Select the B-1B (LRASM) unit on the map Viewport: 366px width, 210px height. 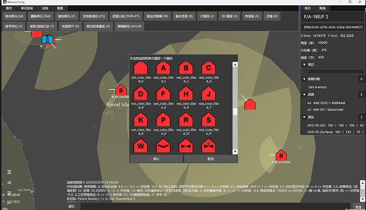(281, 155)
